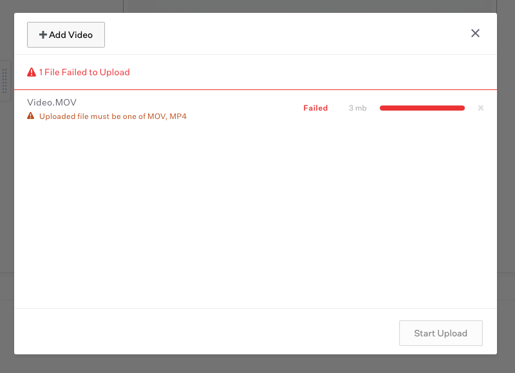Viewport: 515px width, 373px height.
Task: Close the upload dialog with the X
Action: (x=475, y=33)
